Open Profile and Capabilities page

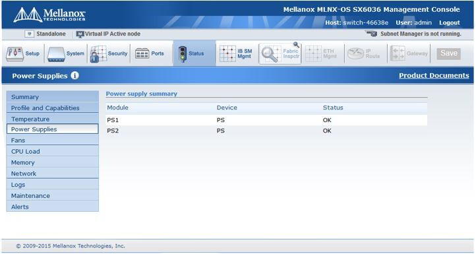[53, 108]
